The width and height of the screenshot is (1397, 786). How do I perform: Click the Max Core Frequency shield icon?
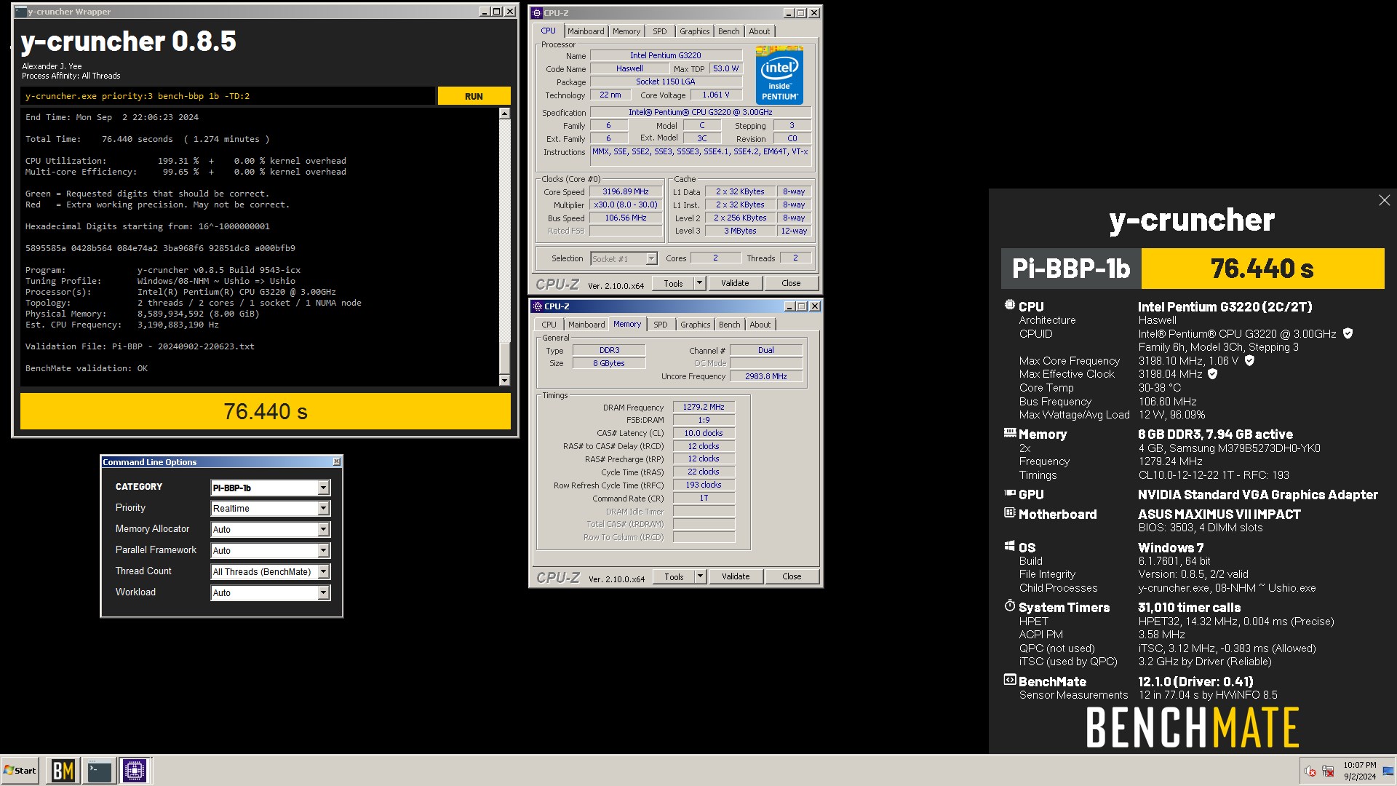(1249, 360)
